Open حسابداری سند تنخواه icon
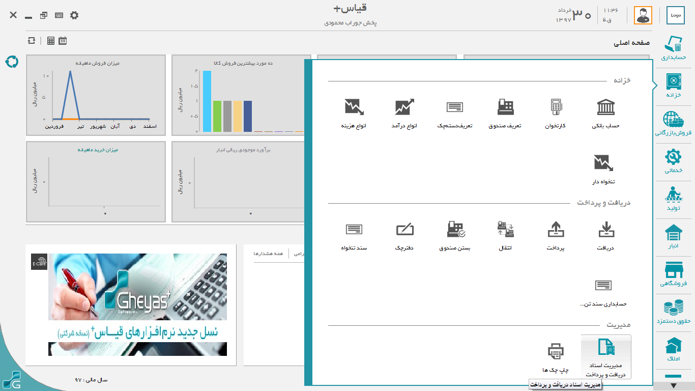Screen dimensions: 695x391 point(603,292)
